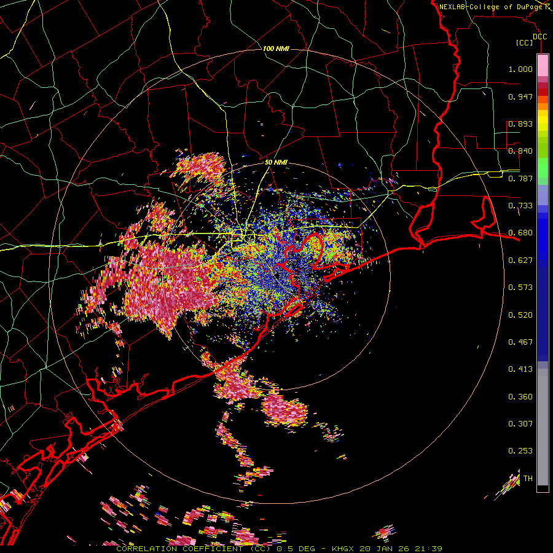Viewport: 553px width, 553px height.
Task: Click the 0.840 scale value
Action: coord(520,151)
